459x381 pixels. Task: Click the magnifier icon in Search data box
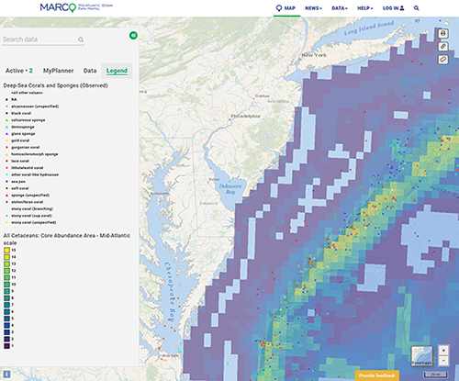point(81,39)
